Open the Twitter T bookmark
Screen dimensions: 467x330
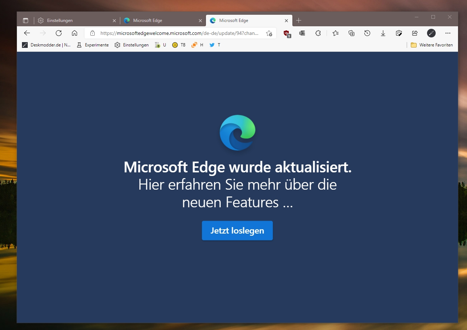[215, 45]
